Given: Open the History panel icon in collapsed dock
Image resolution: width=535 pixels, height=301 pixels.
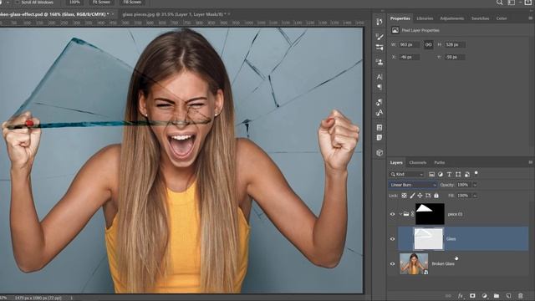Looking at the screenshot, I should click(x=380, y=23).
